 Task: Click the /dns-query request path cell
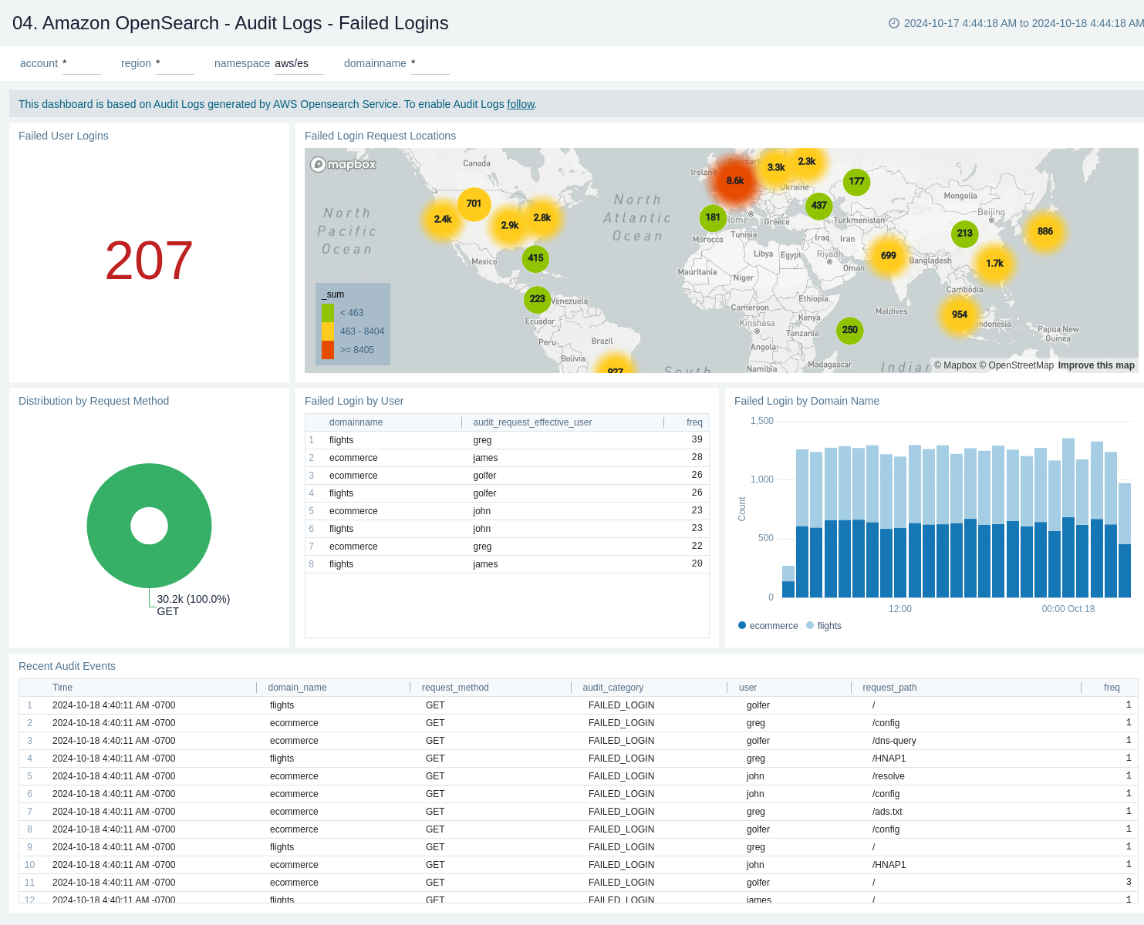pos(894,741)
